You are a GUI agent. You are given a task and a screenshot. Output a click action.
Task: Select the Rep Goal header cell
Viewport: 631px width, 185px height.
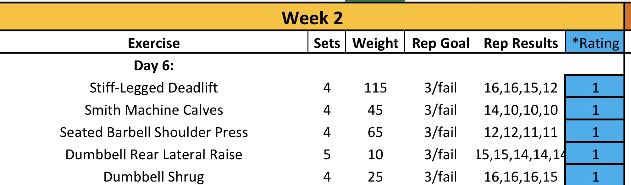tap(441, 43)
